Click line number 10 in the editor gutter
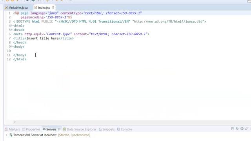The height and width of the screenshot is (141, 251). 9,51
